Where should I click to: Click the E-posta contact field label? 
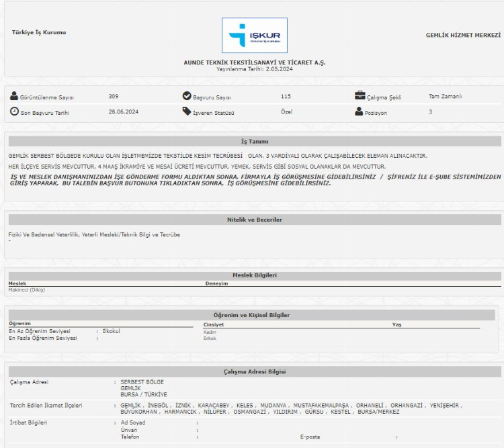coord(311,437)
